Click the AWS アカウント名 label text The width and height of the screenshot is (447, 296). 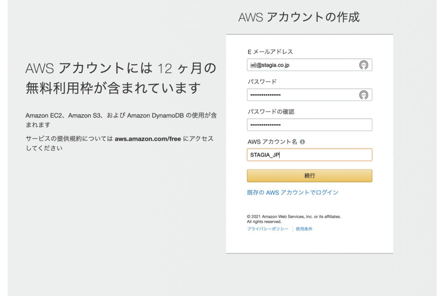click(x=272, y=142)
